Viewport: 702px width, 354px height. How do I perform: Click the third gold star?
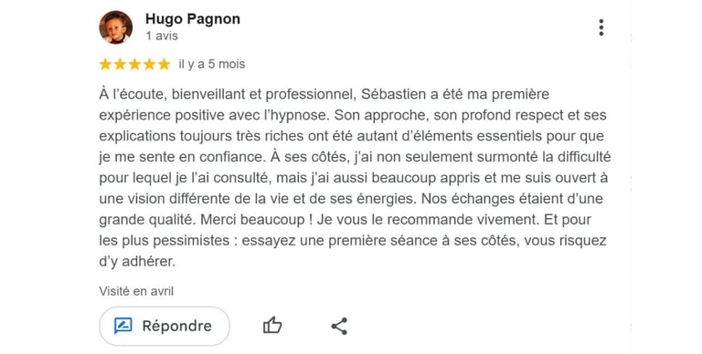[134, 65]
